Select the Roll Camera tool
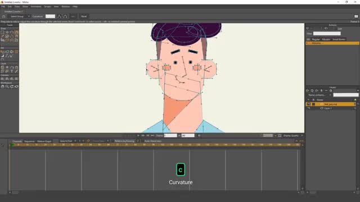Screen dimensions: 360x202 tap(12, 79)
